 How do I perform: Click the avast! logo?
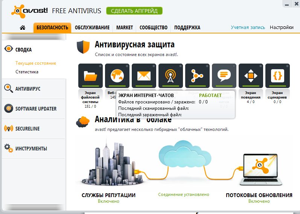(29, 11)
